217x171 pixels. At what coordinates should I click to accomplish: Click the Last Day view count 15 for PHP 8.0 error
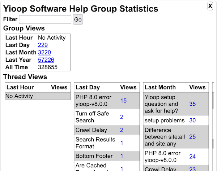(123, 101)
